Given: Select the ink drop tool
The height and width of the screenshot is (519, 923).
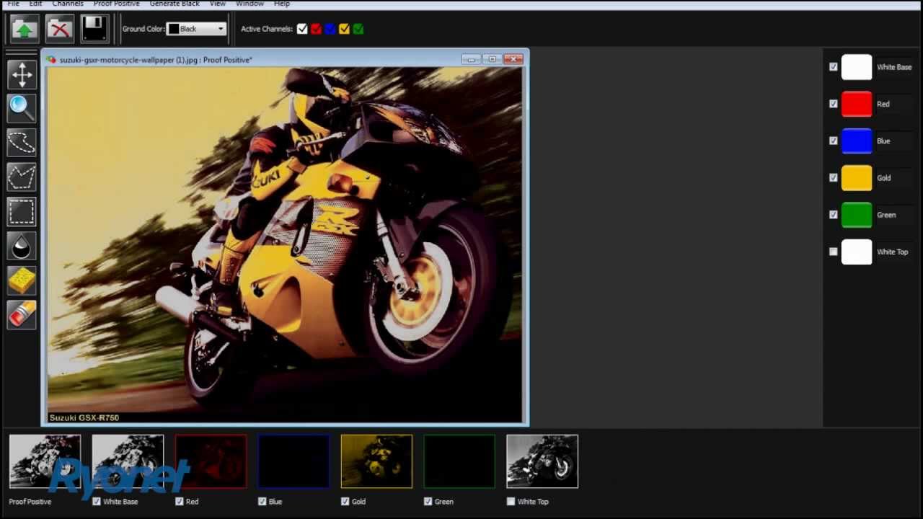Looking at the screenshot, I should [22, 246].
